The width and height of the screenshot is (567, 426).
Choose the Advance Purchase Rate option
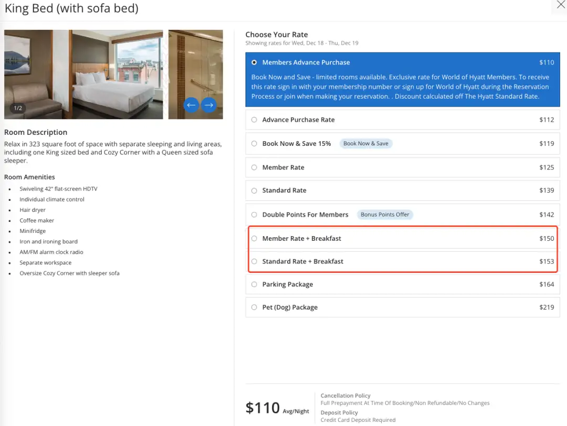click(254, 120)
